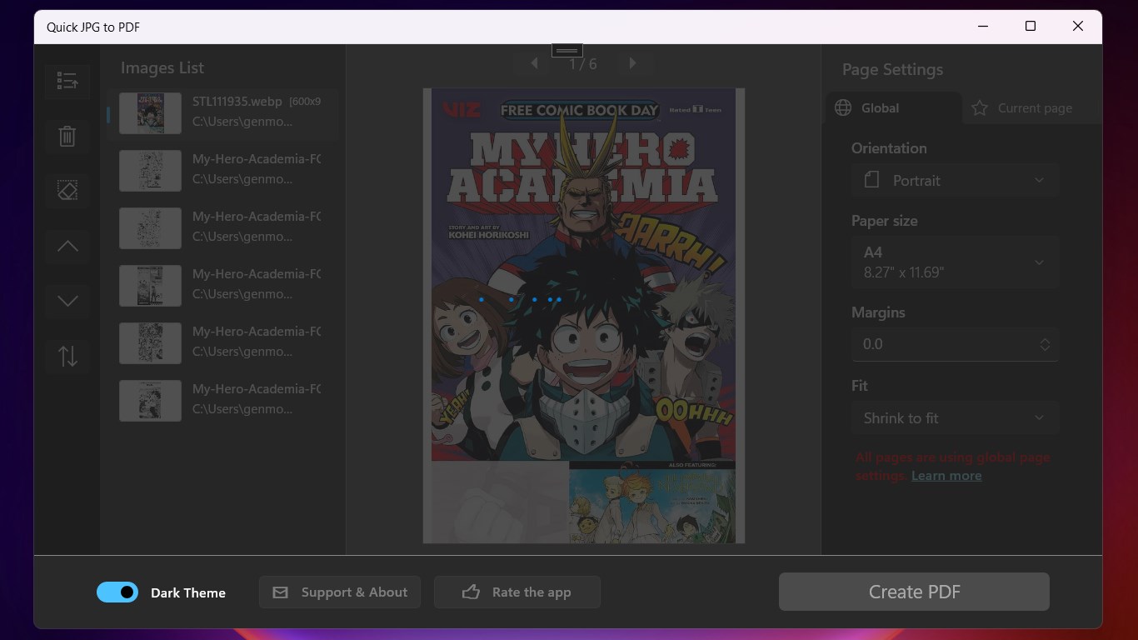The image size is (1138, 640).
Task: Go to the previous preview page
Action: [533, 62]
